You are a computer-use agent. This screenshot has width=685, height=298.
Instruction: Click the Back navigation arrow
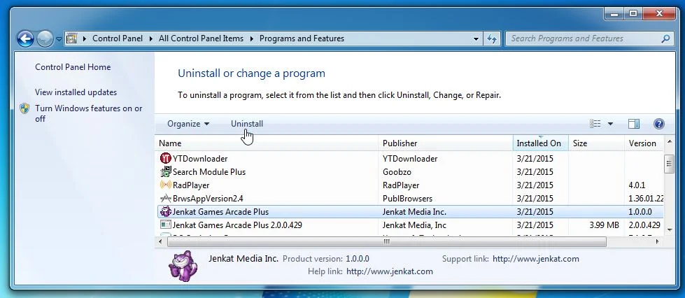[25, 39]
